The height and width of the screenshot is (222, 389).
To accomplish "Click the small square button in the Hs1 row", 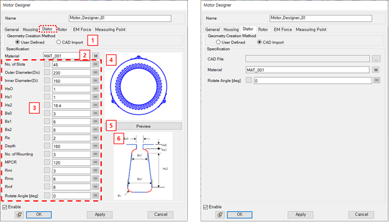I will coord(47,97).
